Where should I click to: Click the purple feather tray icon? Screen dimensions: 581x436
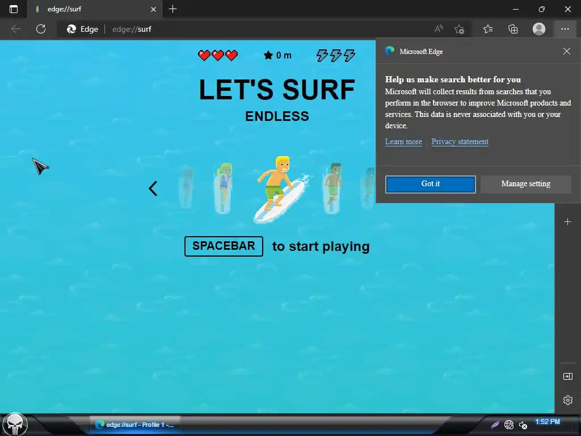click(495, 425)
